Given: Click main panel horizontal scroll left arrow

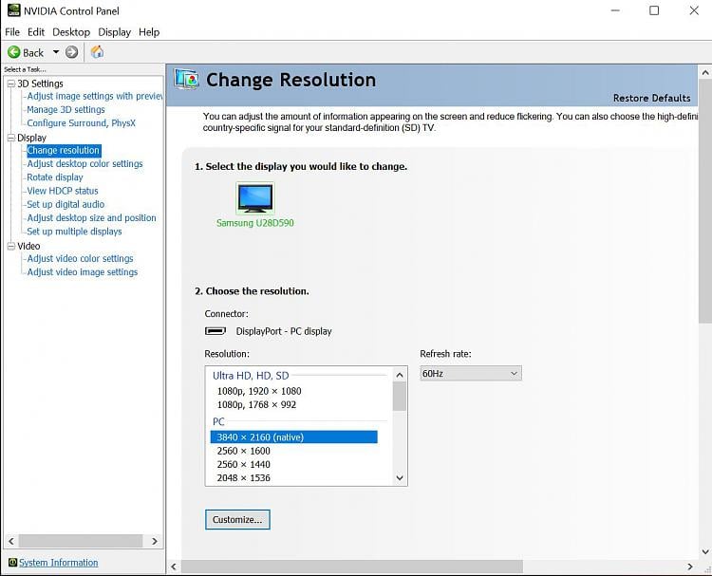Looking at the screenshot, I should [174, 567].
